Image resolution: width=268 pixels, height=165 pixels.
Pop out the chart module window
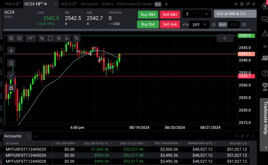coord(248,4)
